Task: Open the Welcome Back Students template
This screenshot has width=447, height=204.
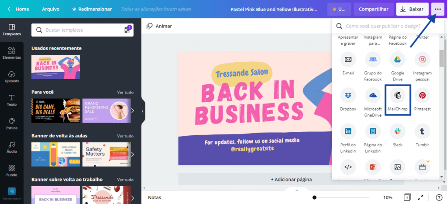Action: 55,154
